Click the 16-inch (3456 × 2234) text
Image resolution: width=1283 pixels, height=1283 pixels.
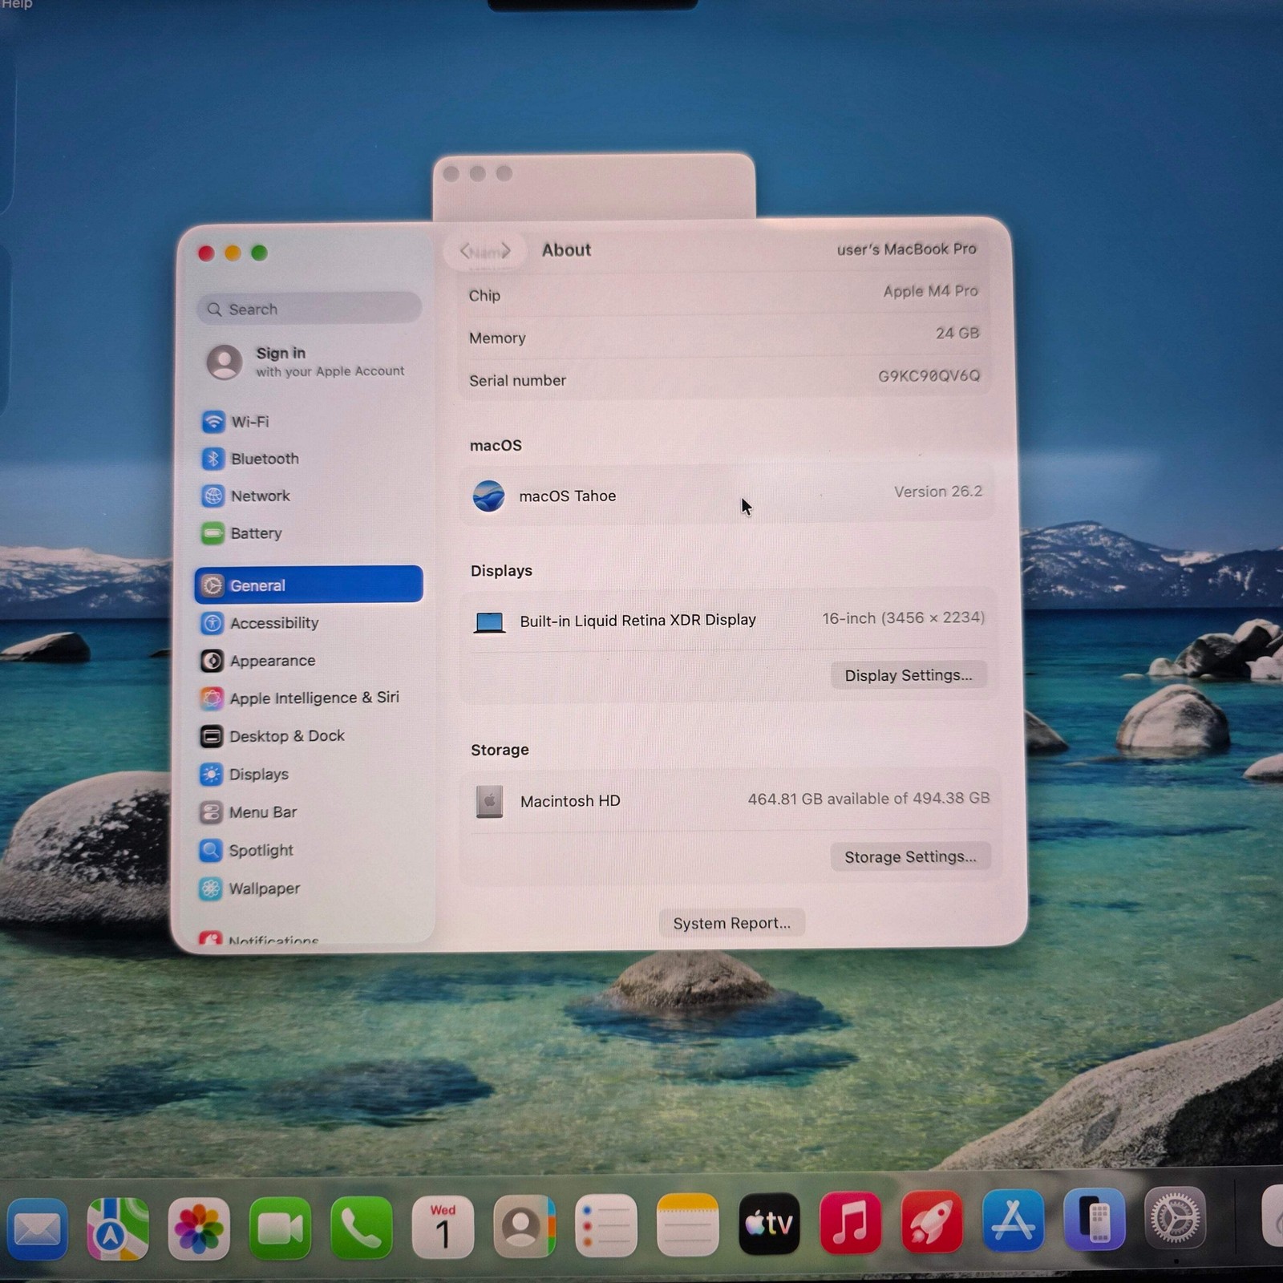tap(903, 617)
